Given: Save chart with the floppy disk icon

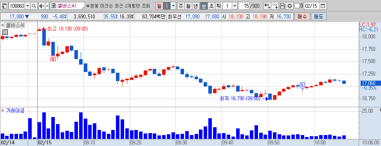Looking at the screenshot, I should 282,6.
